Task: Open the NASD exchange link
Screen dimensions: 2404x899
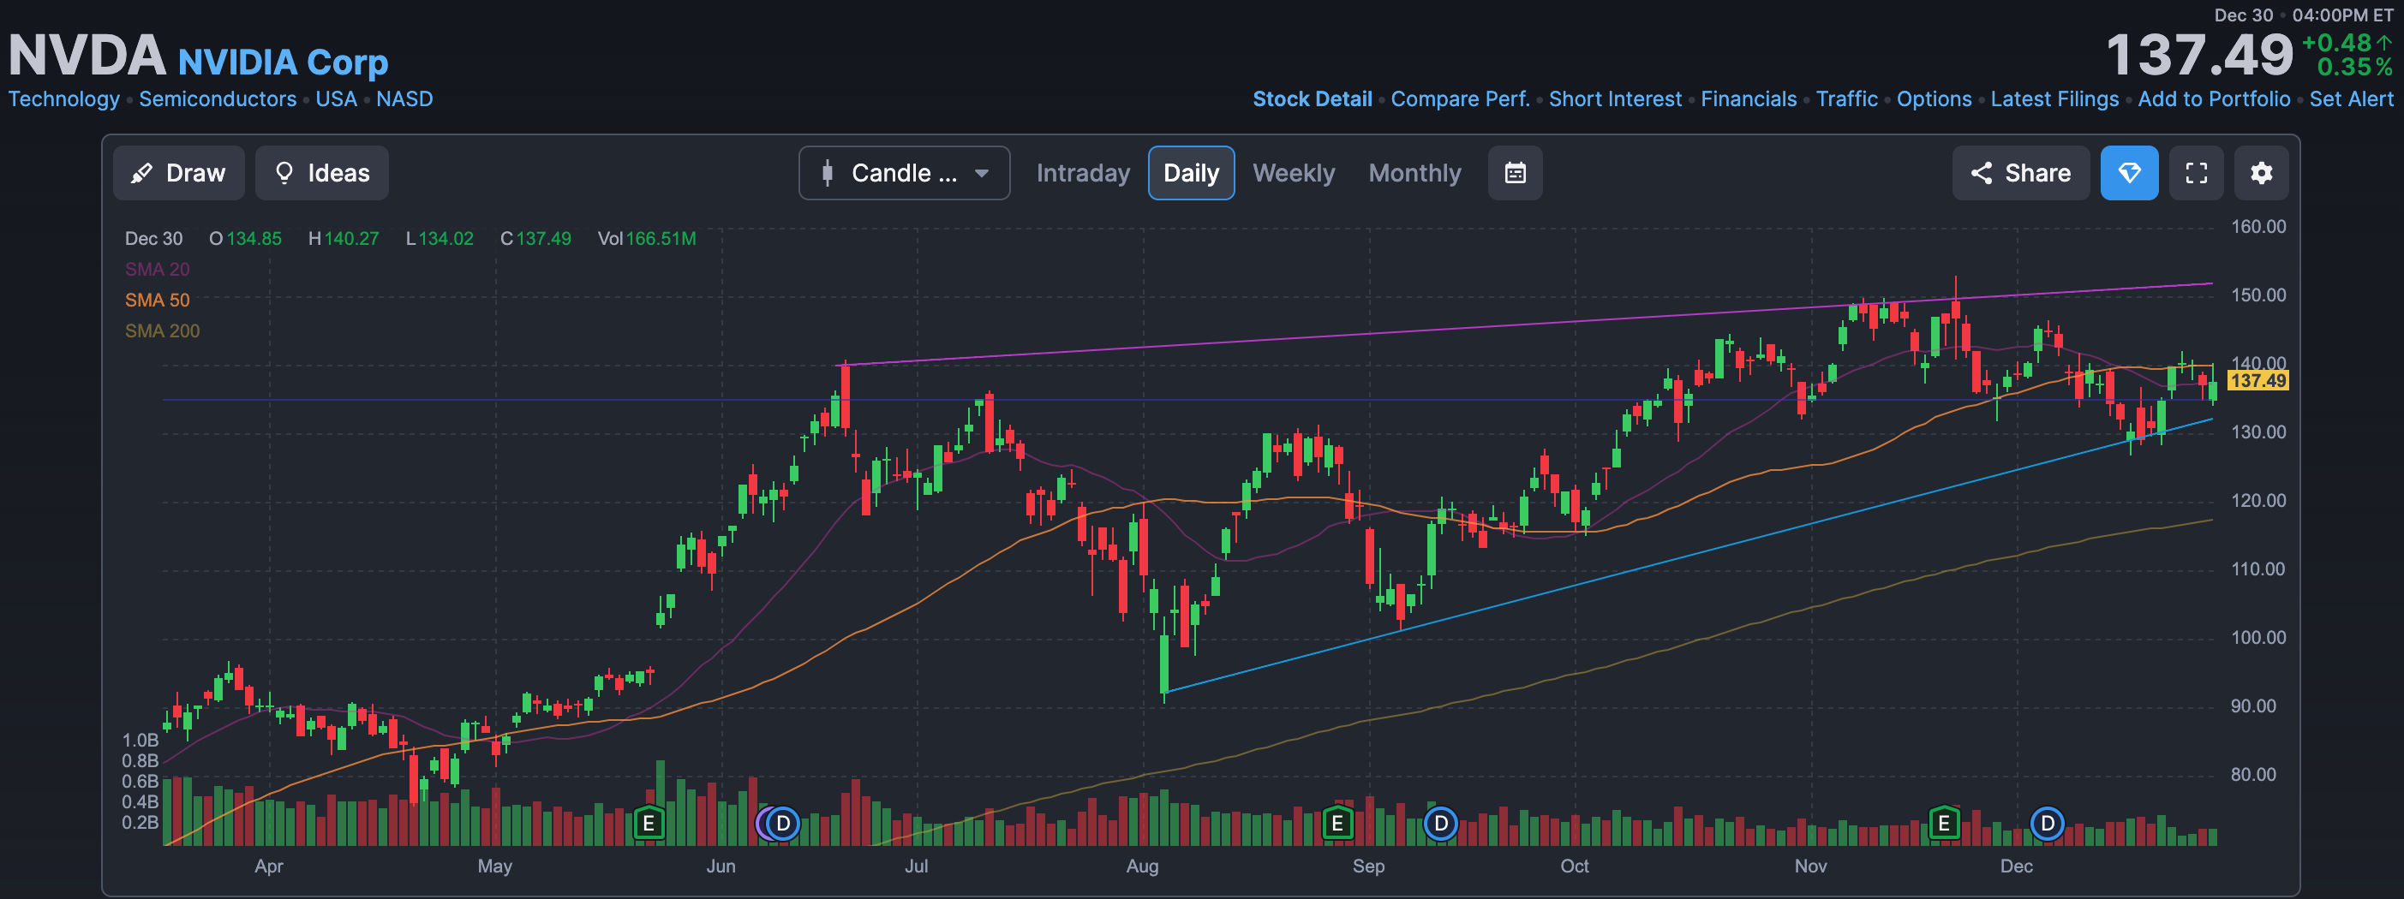Action: [404, 98]
